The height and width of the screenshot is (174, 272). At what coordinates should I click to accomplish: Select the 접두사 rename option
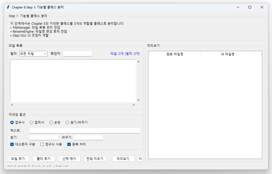coord(11,122)
